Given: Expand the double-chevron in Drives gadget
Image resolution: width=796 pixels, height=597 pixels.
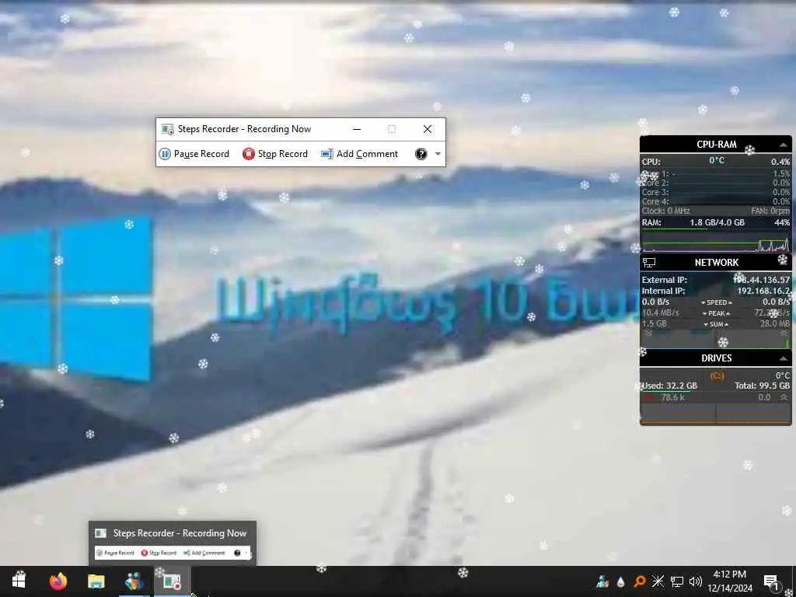Looking at the screenshot, I should [x=784, y=397].
